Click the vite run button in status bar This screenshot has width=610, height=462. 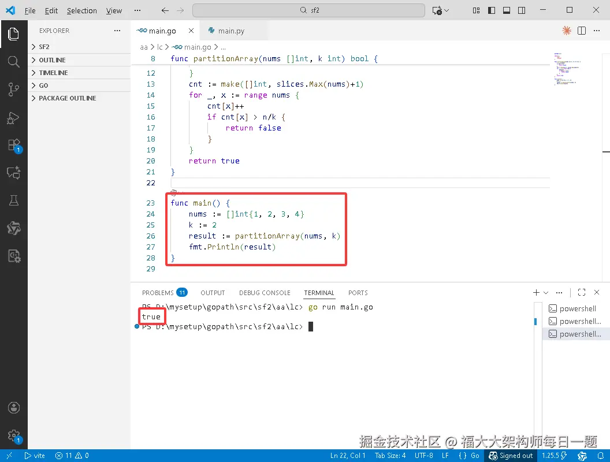coord(35,456)
